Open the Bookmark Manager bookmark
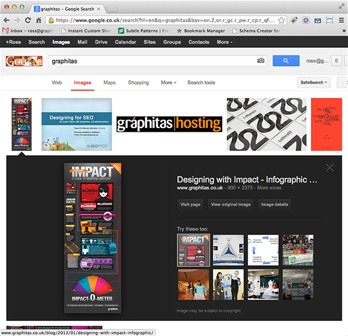The height and width of the screenshot is (336, 348). [201, 31]
